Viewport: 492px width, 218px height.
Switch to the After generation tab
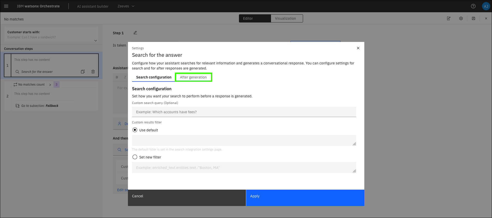[193, 77]
